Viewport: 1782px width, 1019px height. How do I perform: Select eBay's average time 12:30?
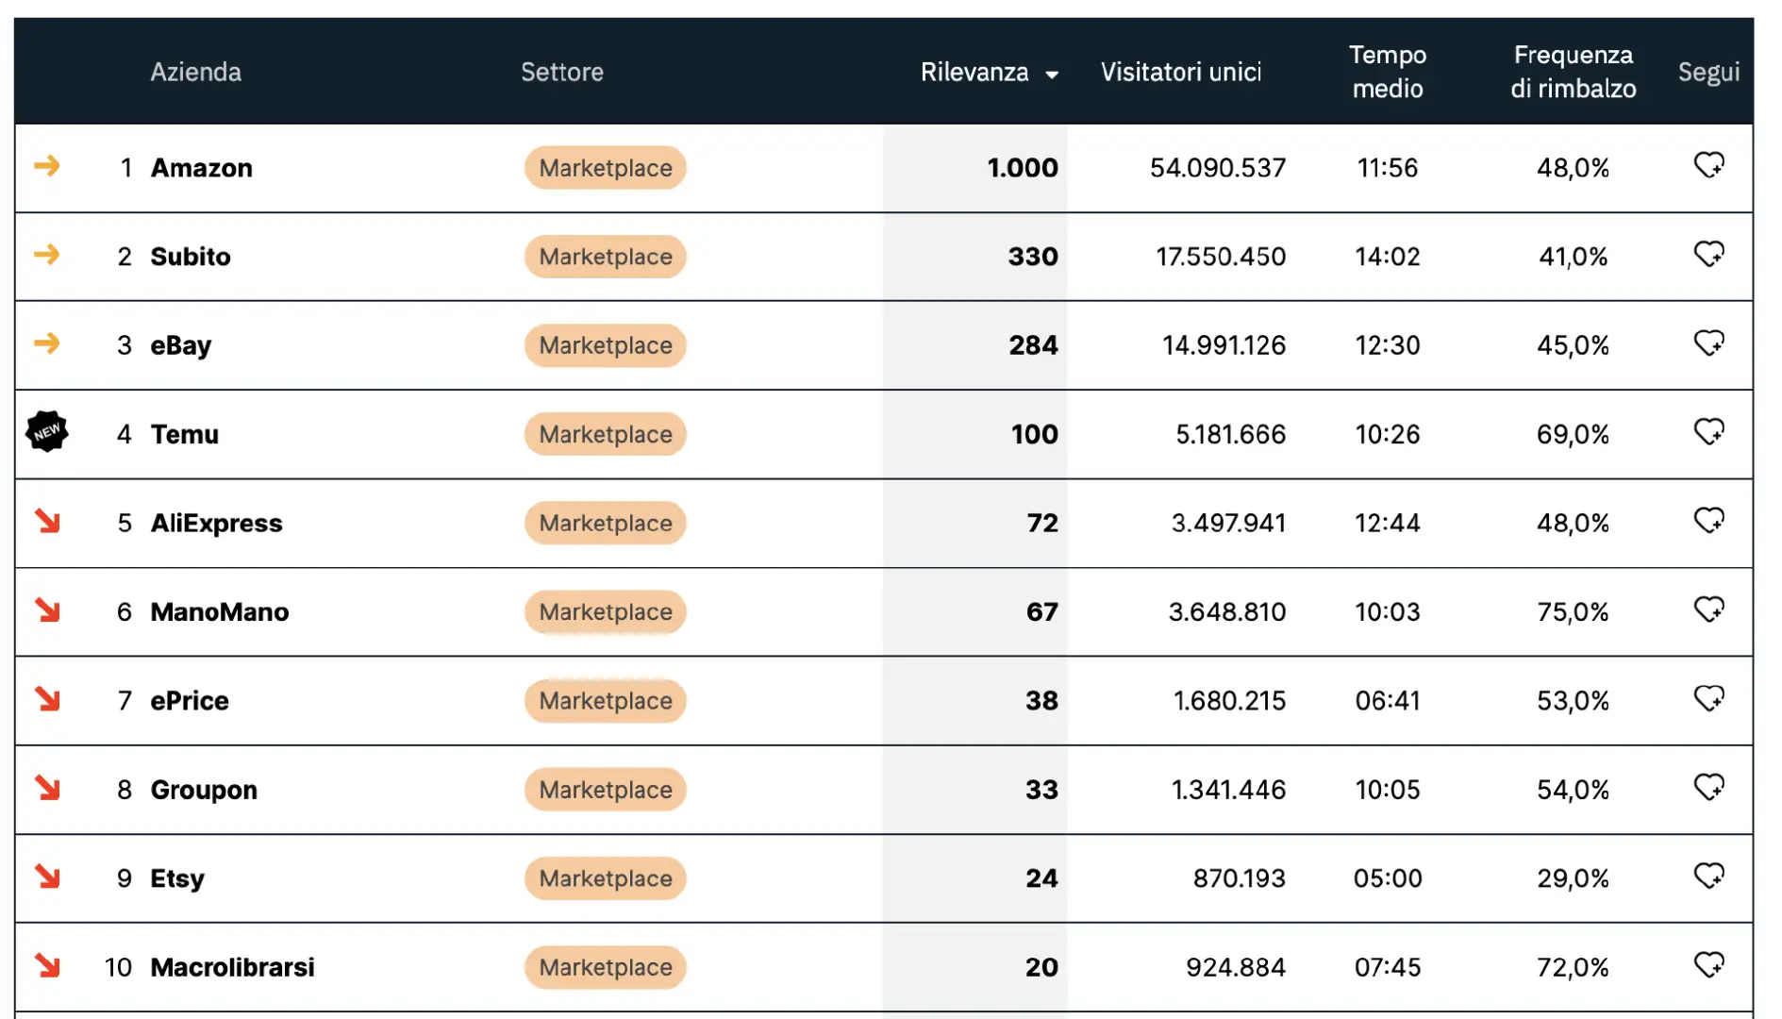1388,345
